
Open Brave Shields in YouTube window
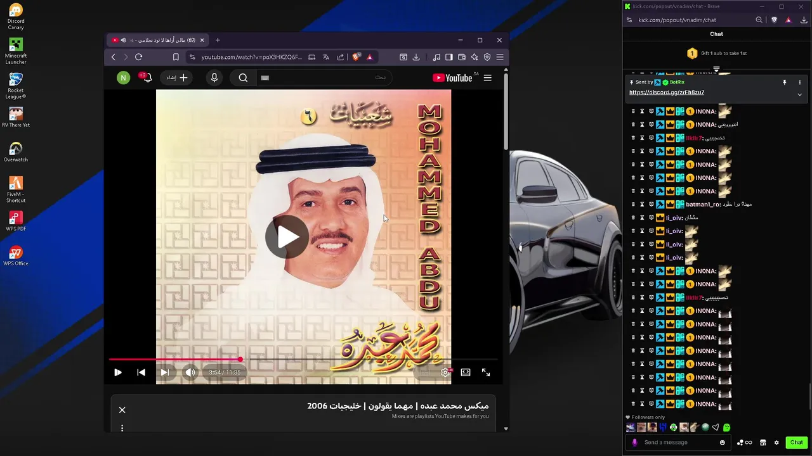pos(357,57)
